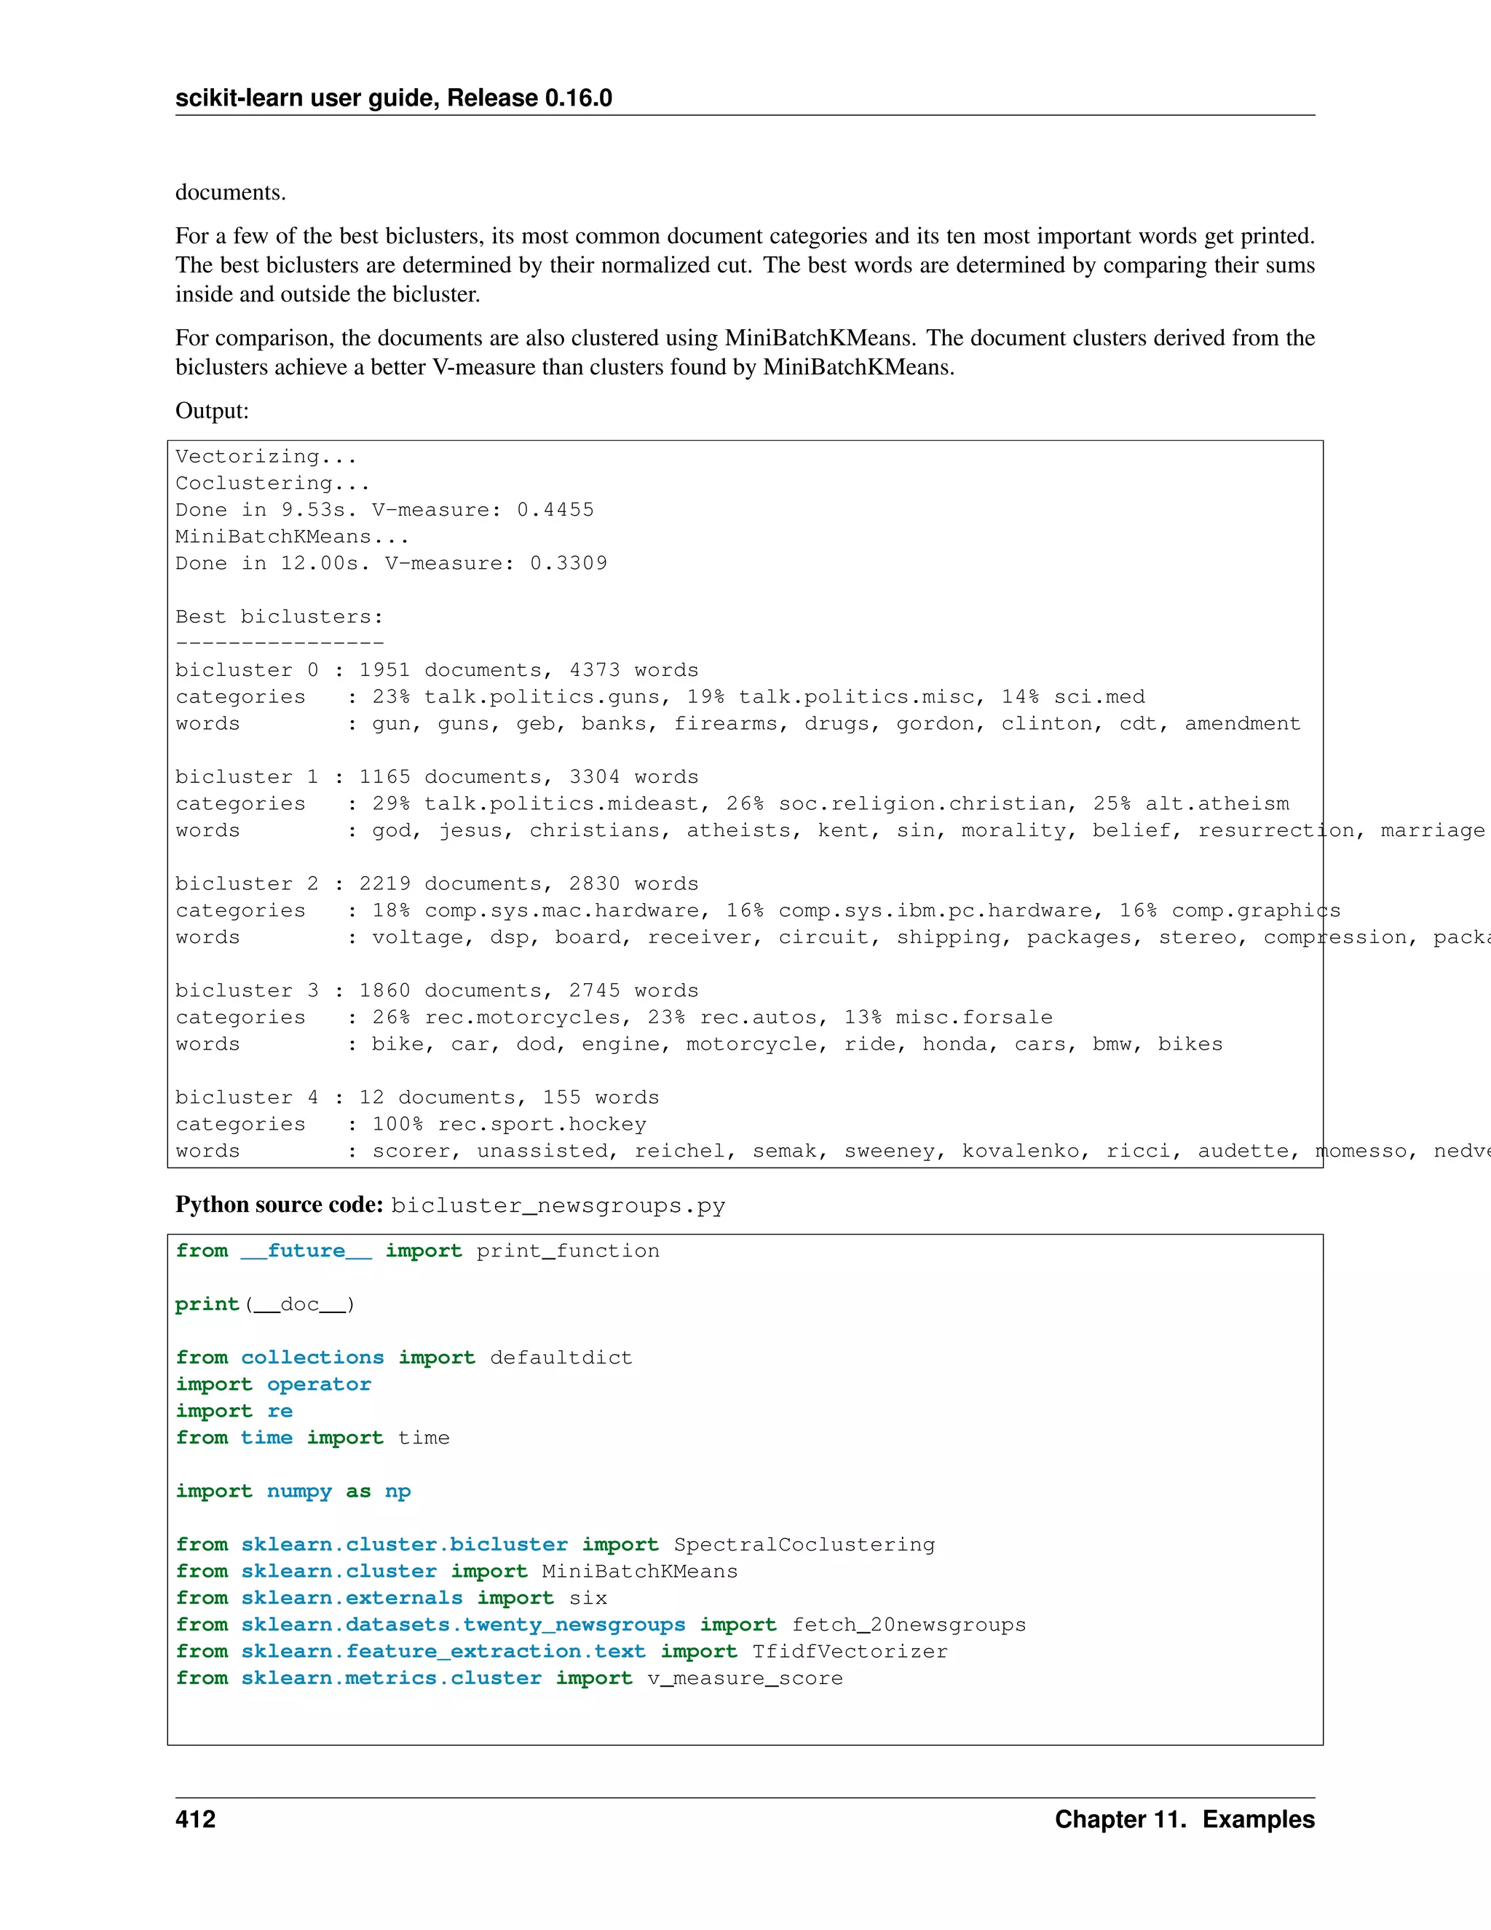Click 'from collections import defaultdict' line
The width and height of the screenshot is (1491, 1930).
click(x=403, y=1358)
